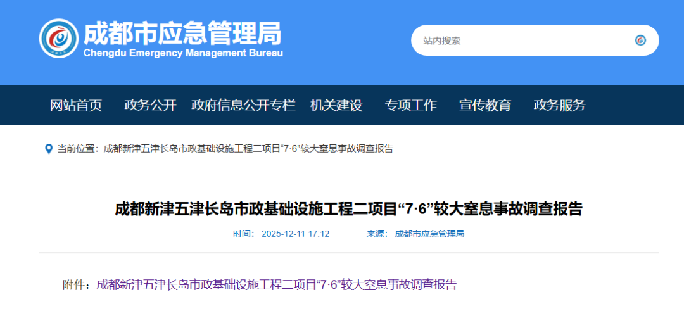Open the 政务服务 menu item
684x316 pixels.
(559, 105)
